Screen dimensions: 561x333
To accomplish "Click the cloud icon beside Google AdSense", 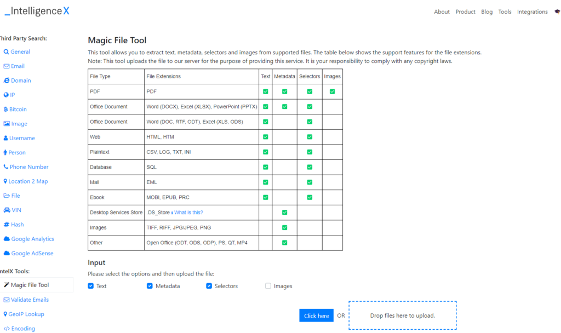I will coord(7,253).
